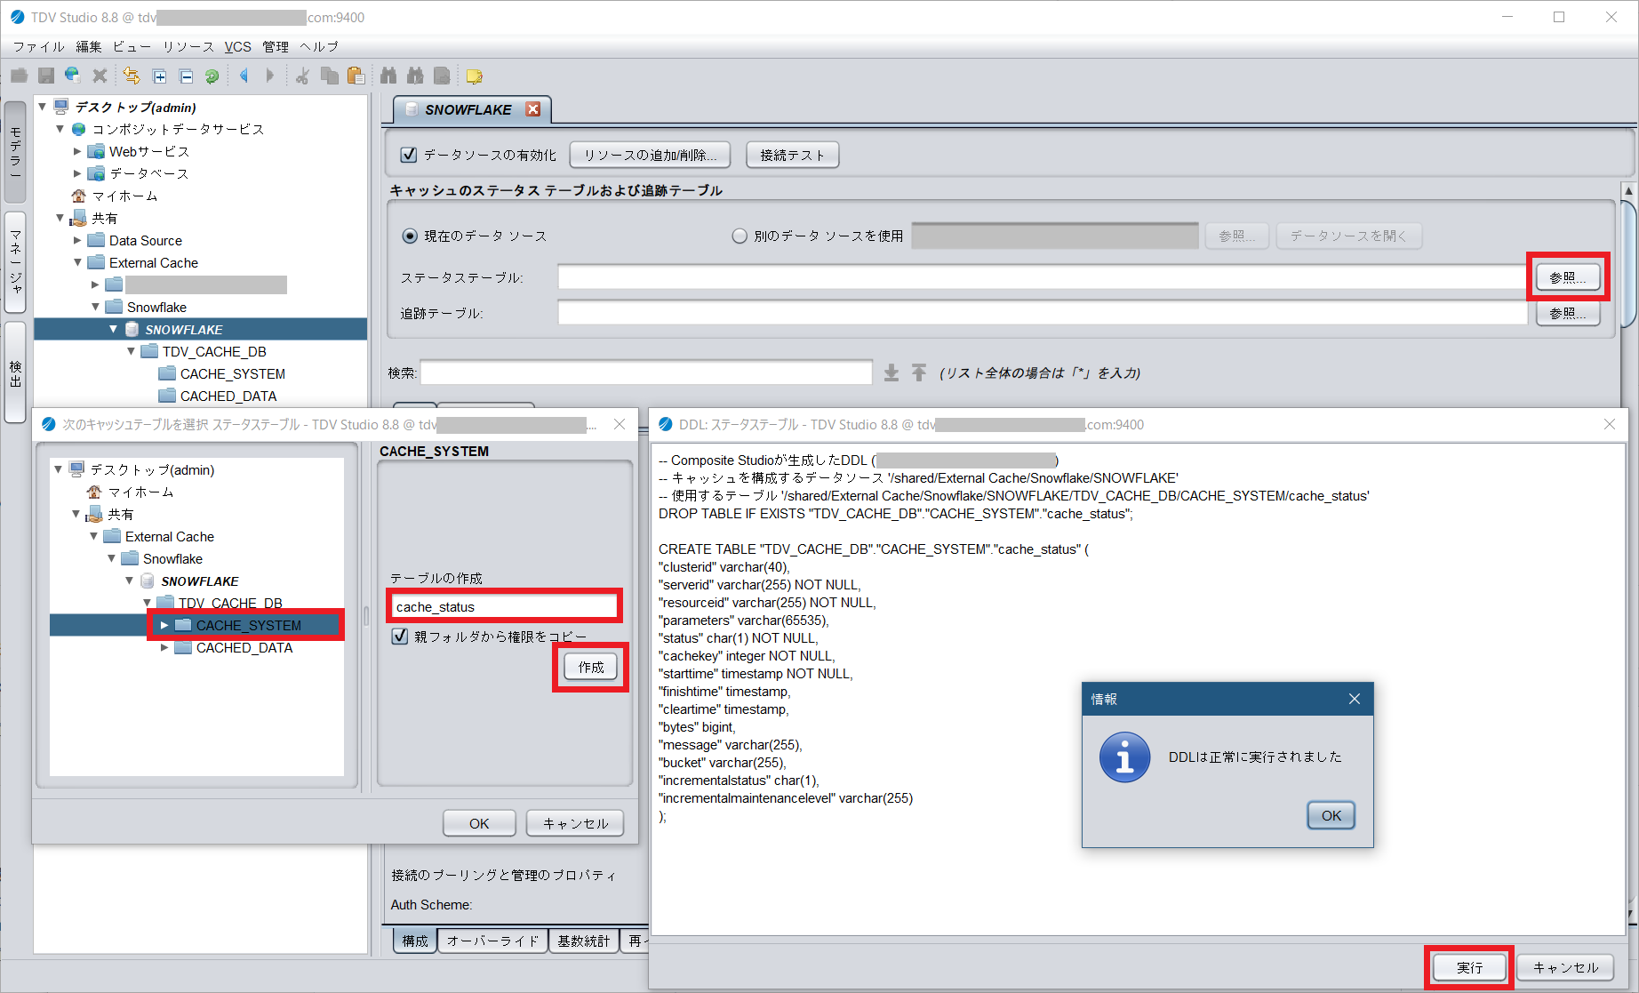Screen dimensions: 1639x993
Task: Click the 検索 search input field
Action: coord(646,372)
